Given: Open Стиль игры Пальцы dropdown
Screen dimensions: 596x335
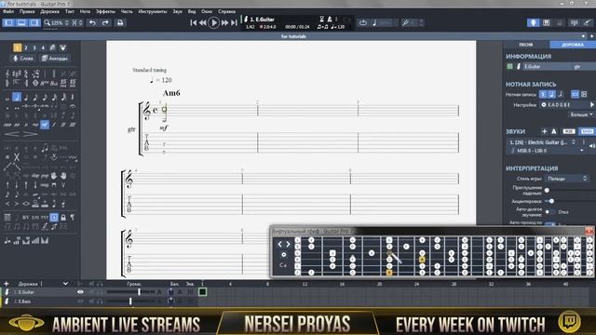Looking at the screenshot, I should [x=567, y=178].
